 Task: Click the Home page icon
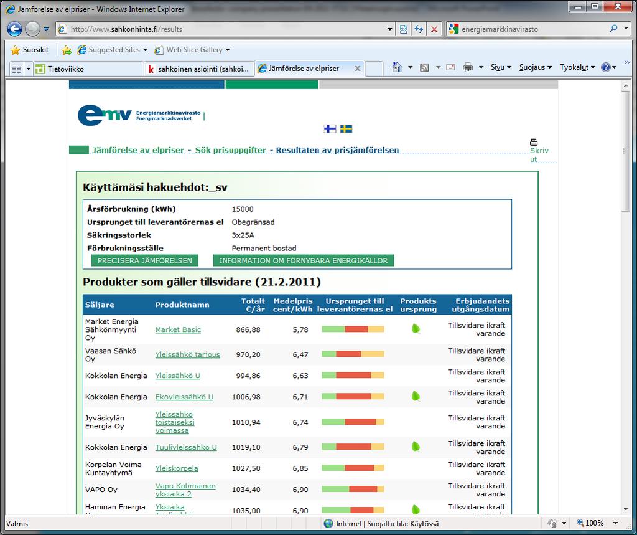tap(397, 67)
